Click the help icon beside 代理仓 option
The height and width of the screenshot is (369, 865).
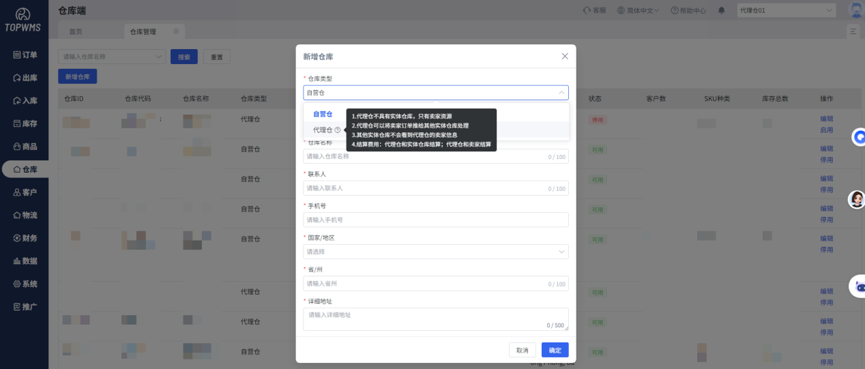(x=338, y=130)
